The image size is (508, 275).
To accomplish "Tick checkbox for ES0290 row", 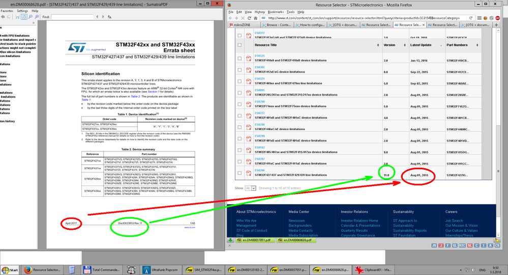I will [240, 104].
